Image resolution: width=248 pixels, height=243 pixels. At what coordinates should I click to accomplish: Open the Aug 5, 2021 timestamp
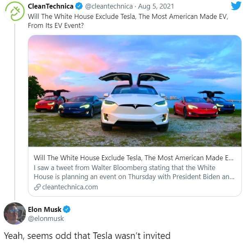pos(156,6)
